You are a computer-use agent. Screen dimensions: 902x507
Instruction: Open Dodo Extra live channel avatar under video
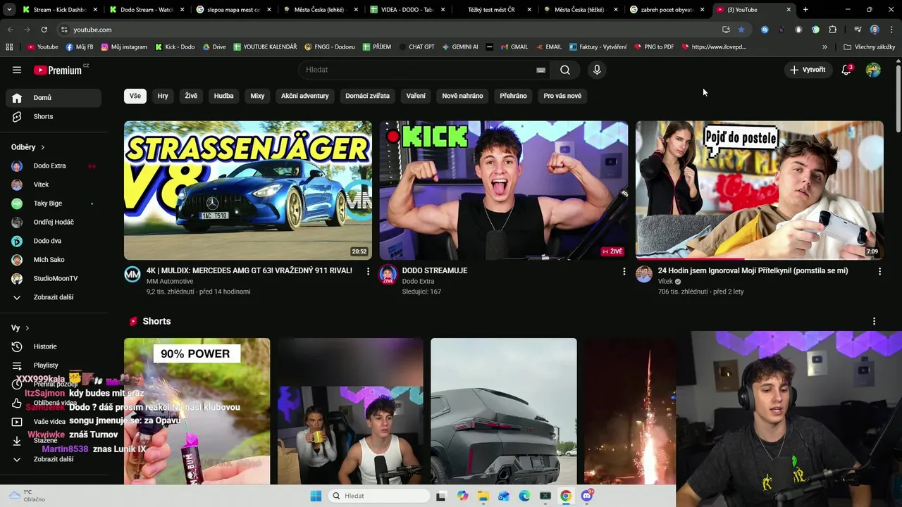click(x=388, y=275)
